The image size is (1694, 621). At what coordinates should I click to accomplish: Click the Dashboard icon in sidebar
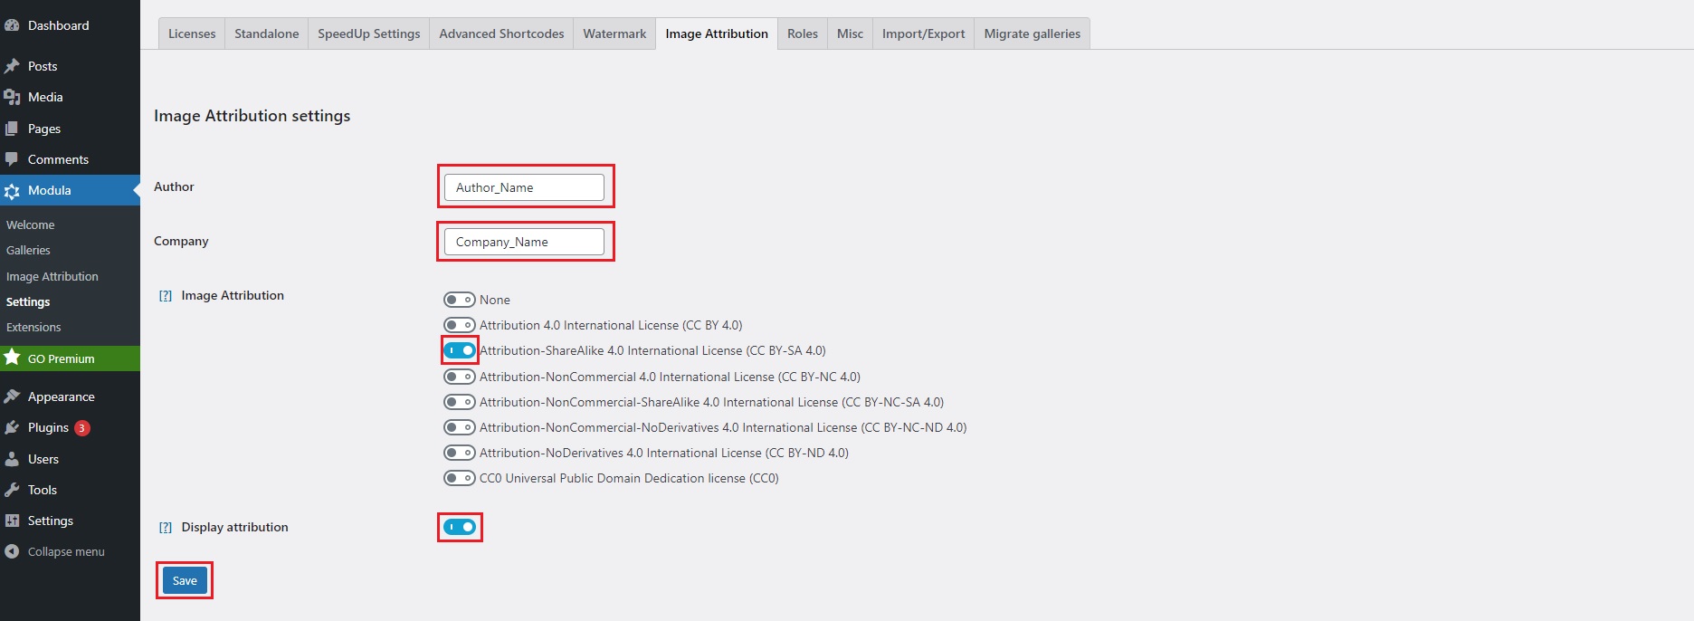(12, 25)
